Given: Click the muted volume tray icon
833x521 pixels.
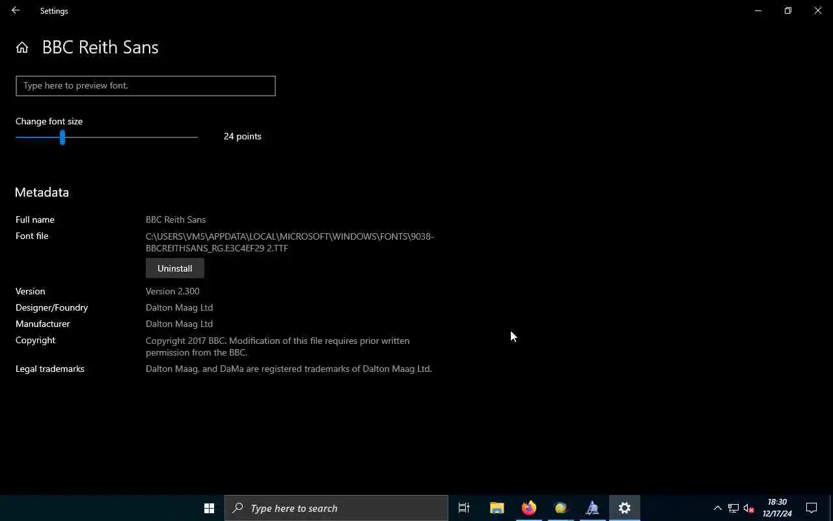Looking at the screenshot, I should (749, 508).
